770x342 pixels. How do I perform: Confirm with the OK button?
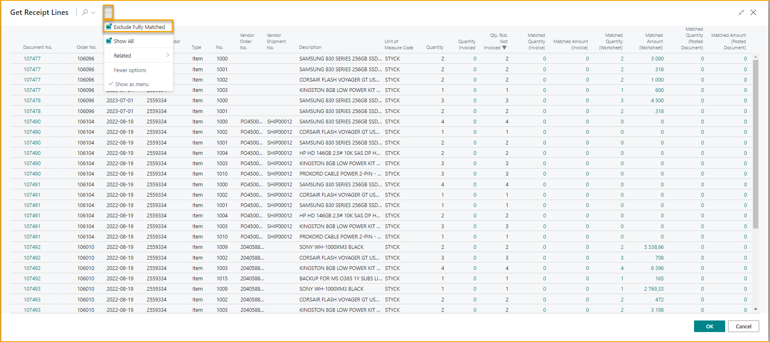pyautogui.click(x=709, y=326)
